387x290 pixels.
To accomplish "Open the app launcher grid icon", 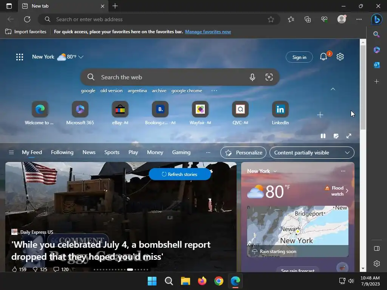I will (20, 57).
